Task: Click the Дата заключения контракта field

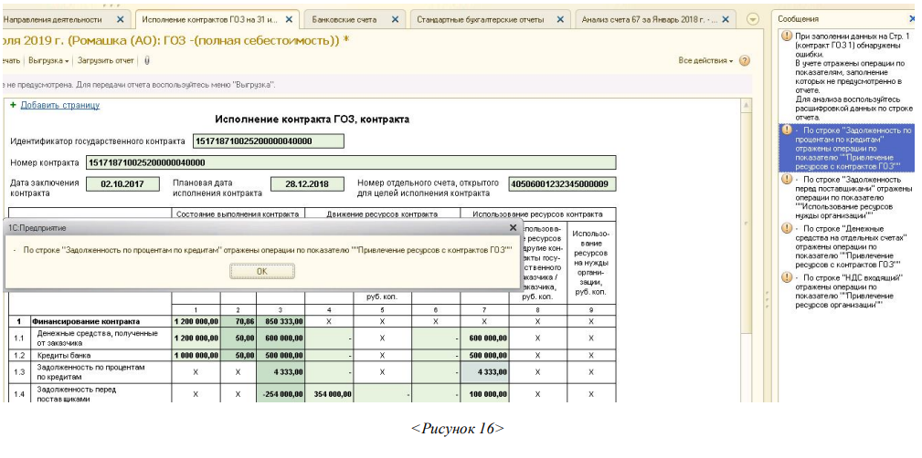Action: [122, 183]
